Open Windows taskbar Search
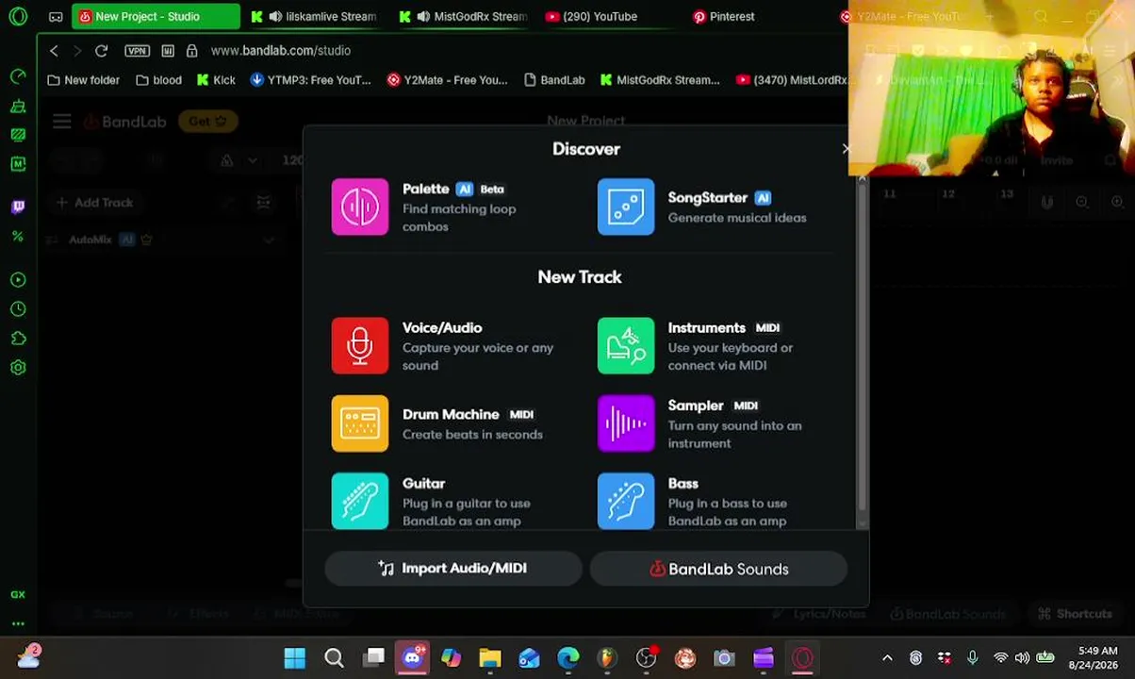This screenshot has height=679, width=1135. tap(334, 658)
